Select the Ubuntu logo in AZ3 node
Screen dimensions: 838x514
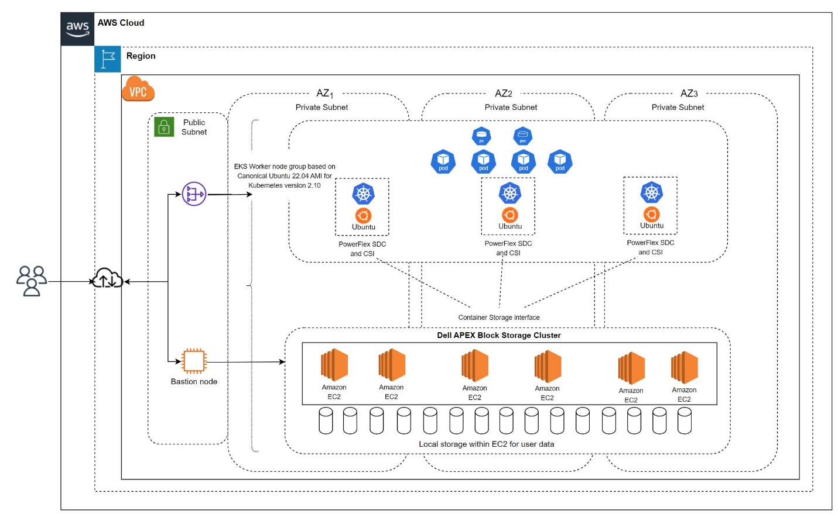click(651, 214)
